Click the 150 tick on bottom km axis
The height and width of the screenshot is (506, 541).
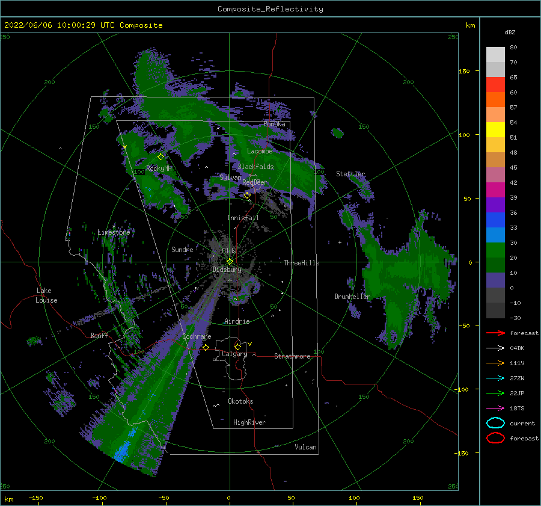418,498
